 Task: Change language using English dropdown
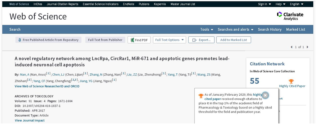[x=296, y=4]
